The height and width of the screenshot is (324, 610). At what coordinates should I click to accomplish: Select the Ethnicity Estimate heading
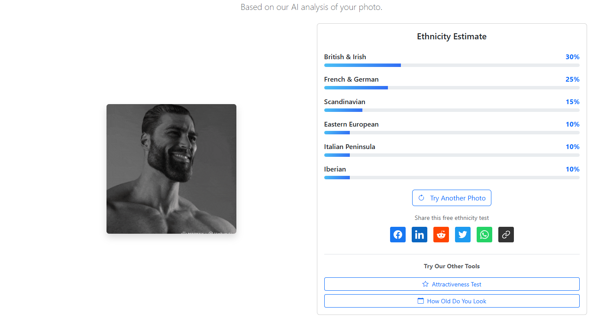coord(452,37)
